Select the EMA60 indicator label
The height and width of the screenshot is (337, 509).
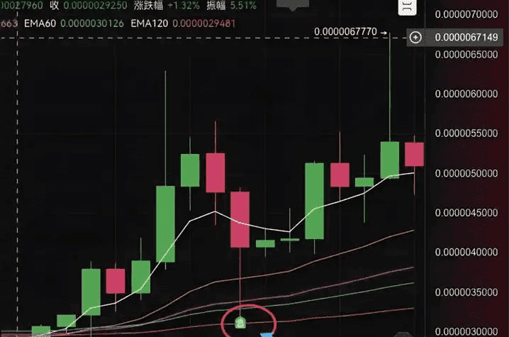pos(40,23)
